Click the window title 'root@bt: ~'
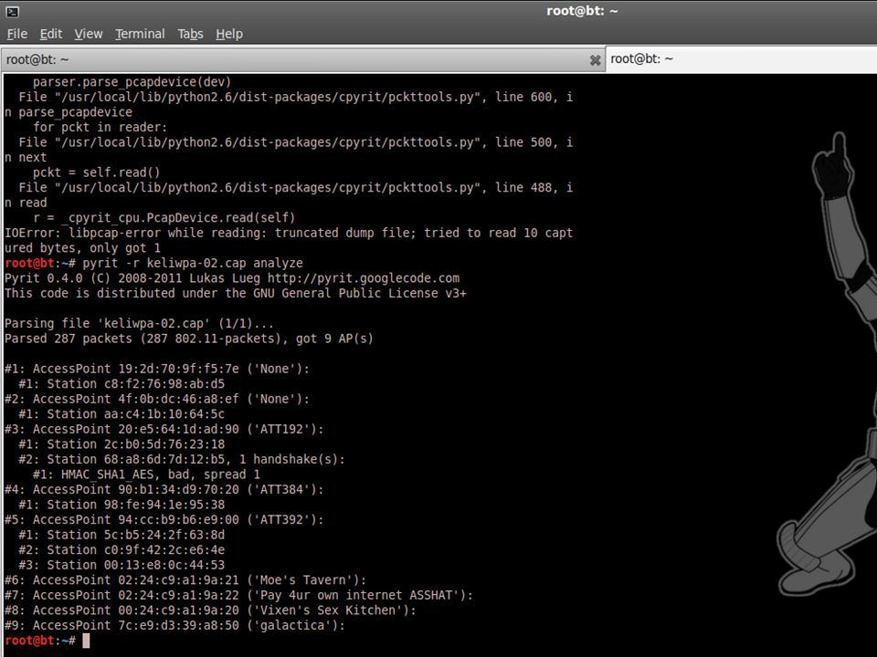 pos(582,11)
